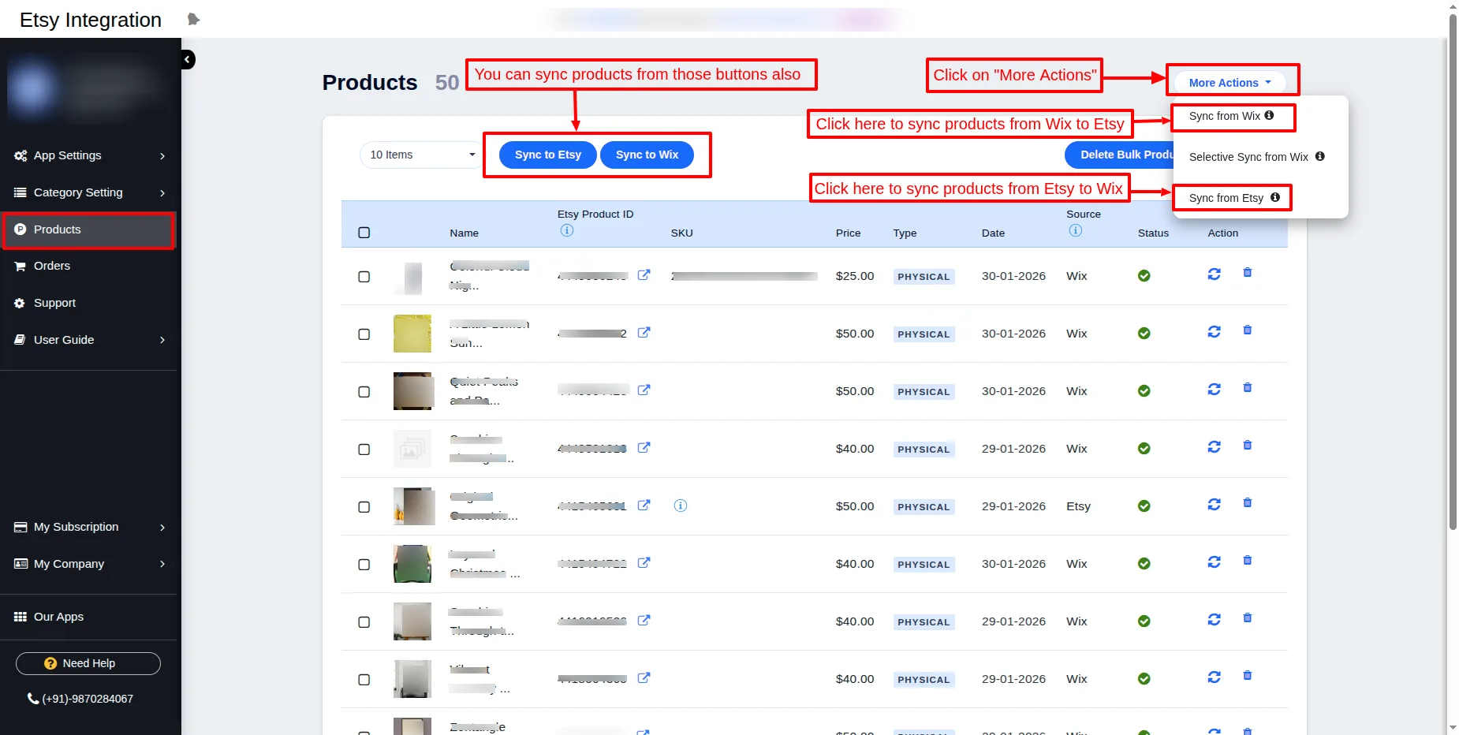
Task: Select the checkbox for the Etsy-sourced product
Action: click(x=364, y=507)
